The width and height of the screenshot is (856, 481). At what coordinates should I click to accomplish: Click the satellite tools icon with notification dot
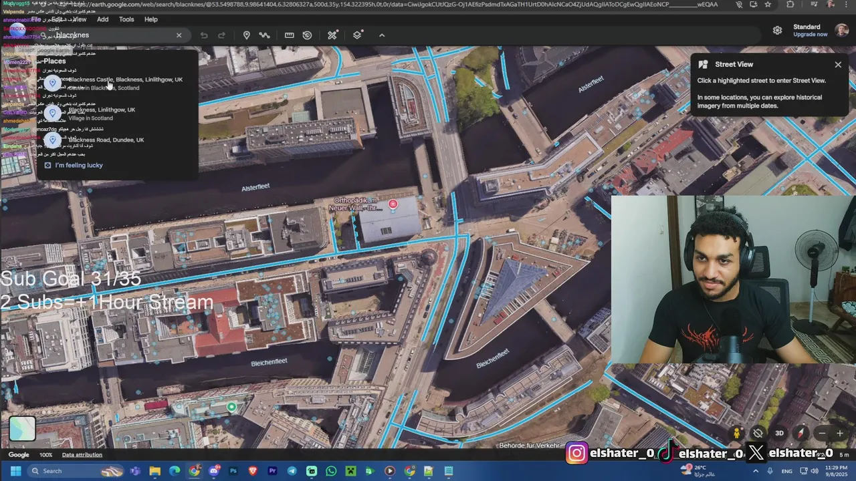coord(332,35)
